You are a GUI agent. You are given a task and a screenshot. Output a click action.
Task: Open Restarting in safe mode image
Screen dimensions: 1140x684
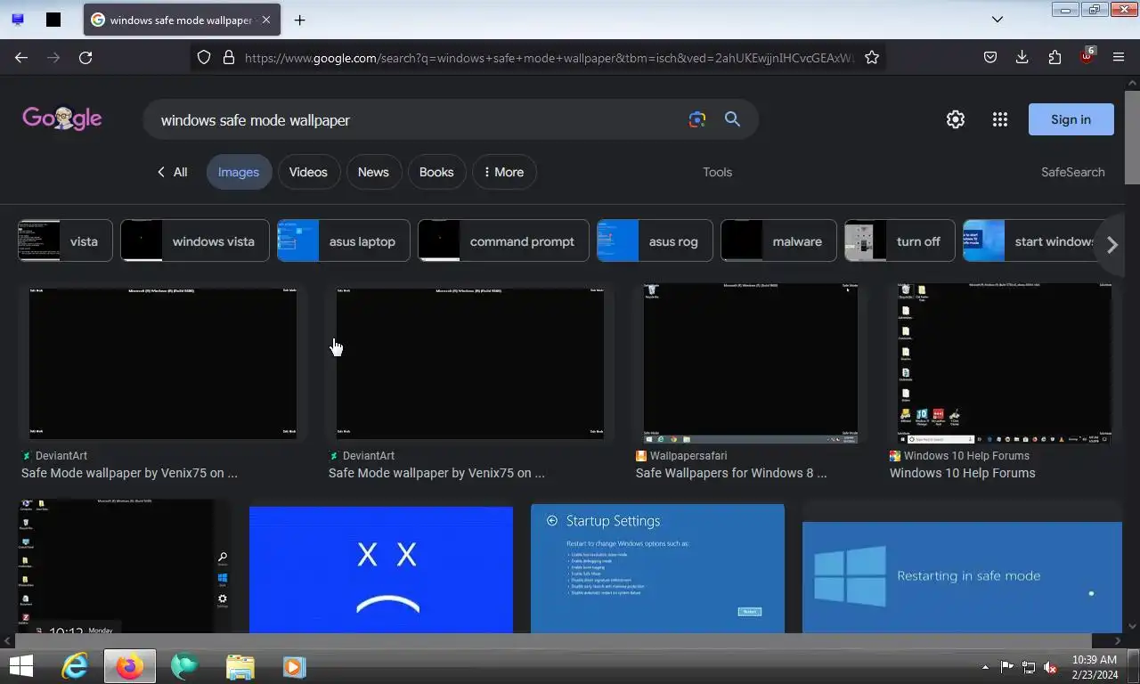[x=962, y=576]
